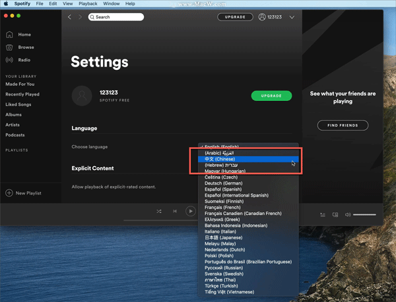
Task: Skip to the previous track
Action: pyautogui.click(x=175, y=211)
